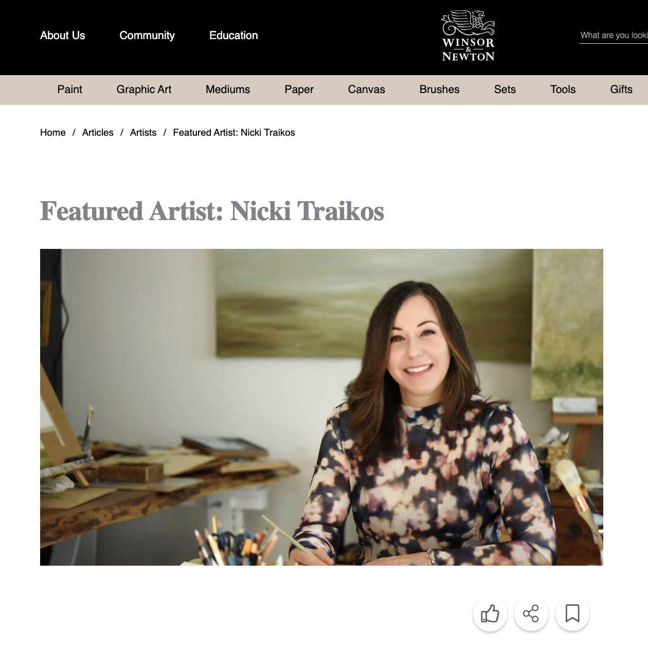The height and width of the screenshot is (650, 648).
Task: Open the Education menu
Action: click(233, 35)
